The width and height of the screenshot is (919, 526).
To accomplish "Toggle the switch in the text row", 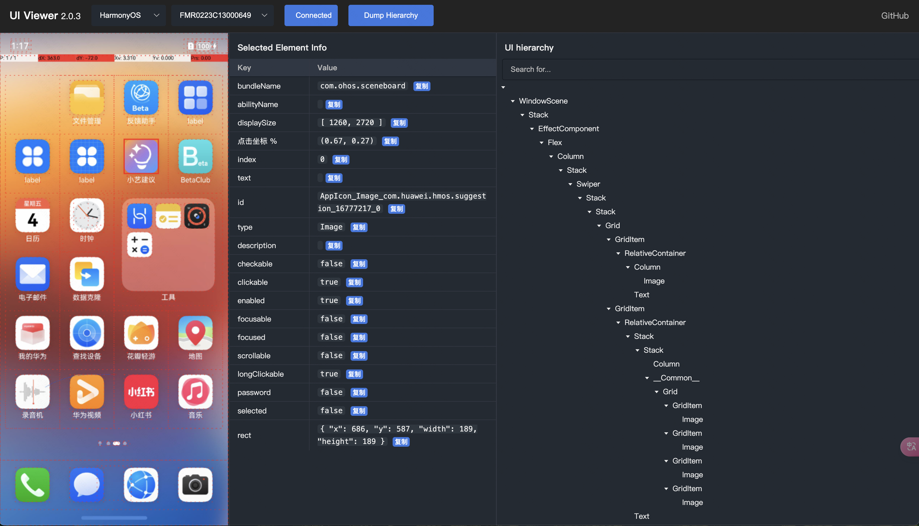I will [320, 177].
